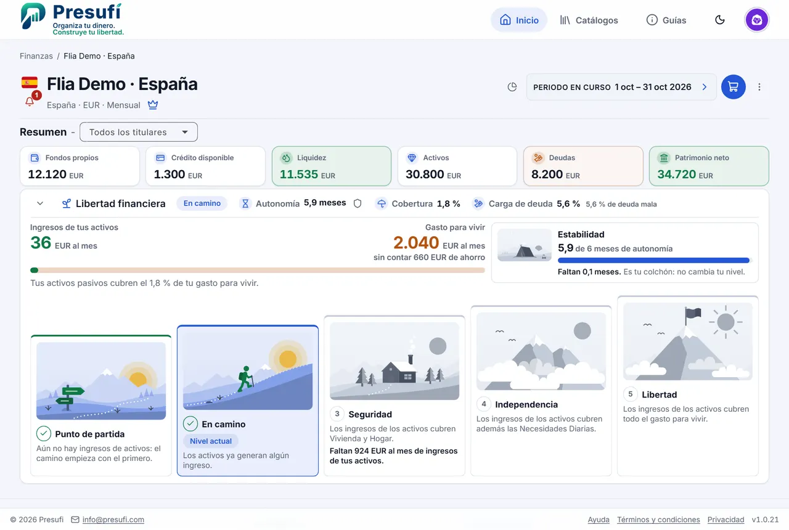
Task: Toggle dark mode moon icon
Action: coord(720,20)
